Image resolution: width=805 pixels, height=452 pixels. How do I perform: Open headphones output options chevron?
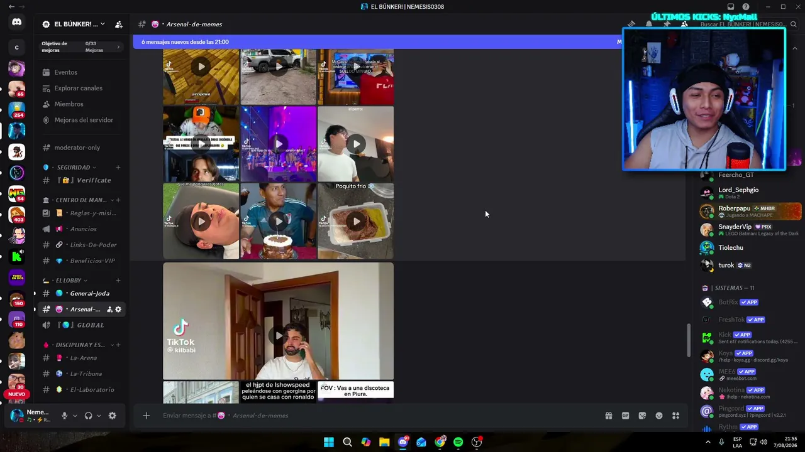point(99,416)
